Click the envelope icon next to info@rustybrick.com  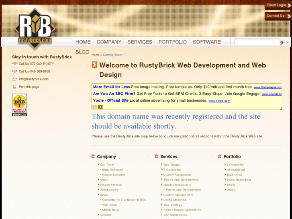[14, 79]
